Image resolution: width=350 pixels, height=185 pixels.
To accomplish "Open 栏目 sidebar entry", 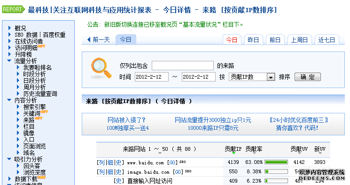I will click(29, 126).
